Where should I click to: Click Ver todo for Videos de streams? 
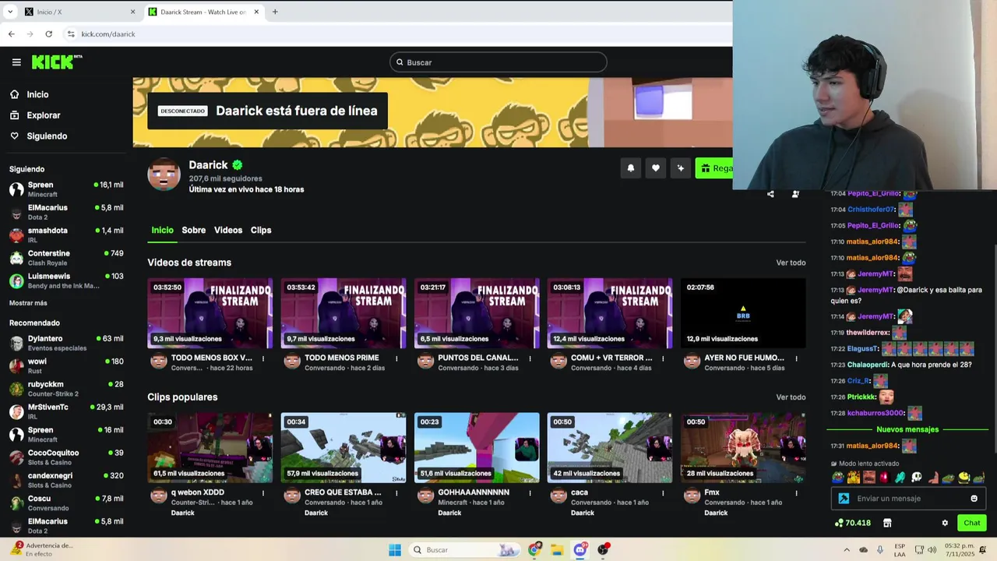791,263
